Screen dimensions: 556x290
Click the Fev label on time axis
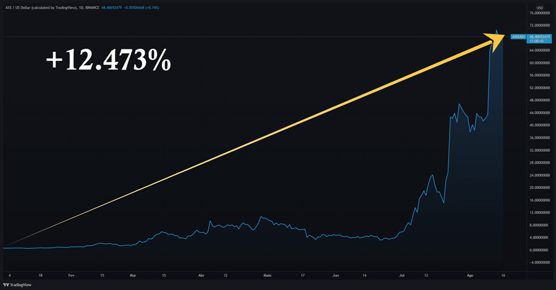click(71, 275)
